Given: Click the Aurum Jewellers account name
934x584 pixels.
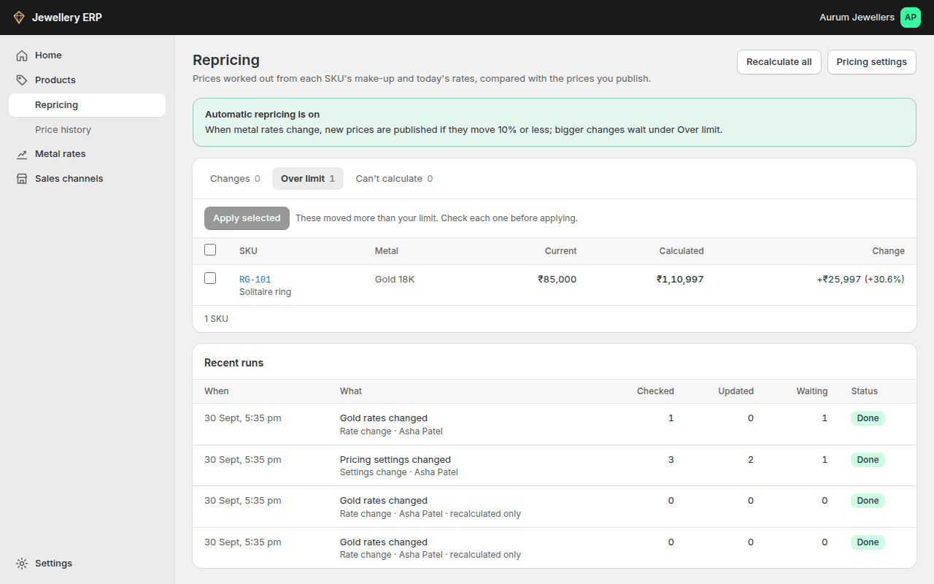Looking at the screenshot, I should pyautogui.click(x=857, y=18).
